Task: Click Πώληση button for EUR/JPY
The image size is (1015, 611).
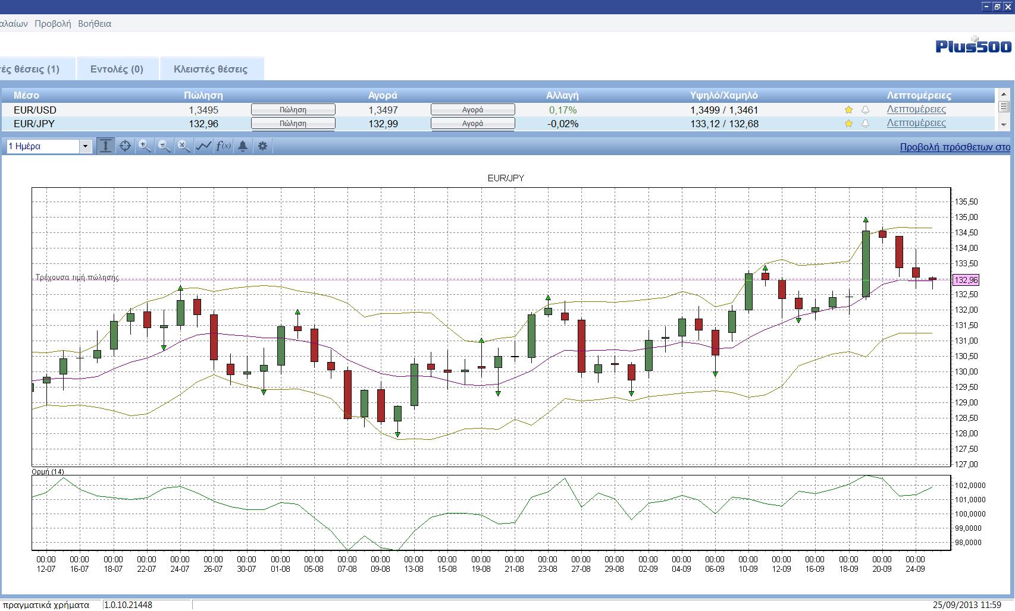Action: [293, 123]
